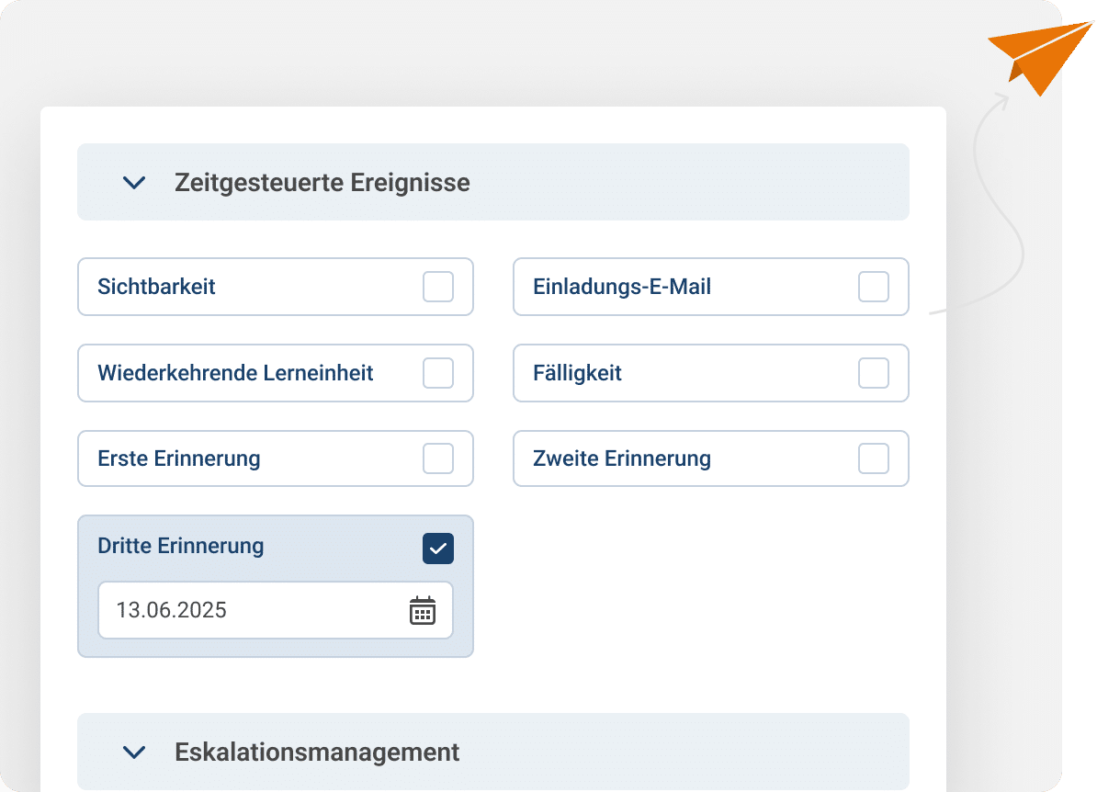Tick the Zweite Erinnerung checkbox
The image size is (1097, 792).
[874, 459]
